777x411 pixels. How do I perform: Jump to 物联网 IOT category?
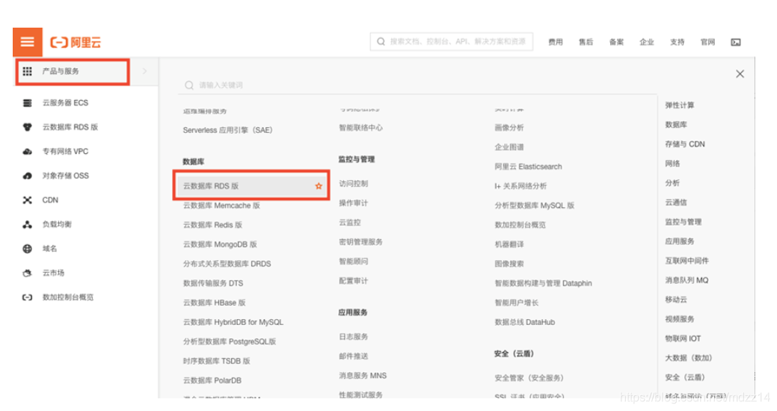point(683,339)
